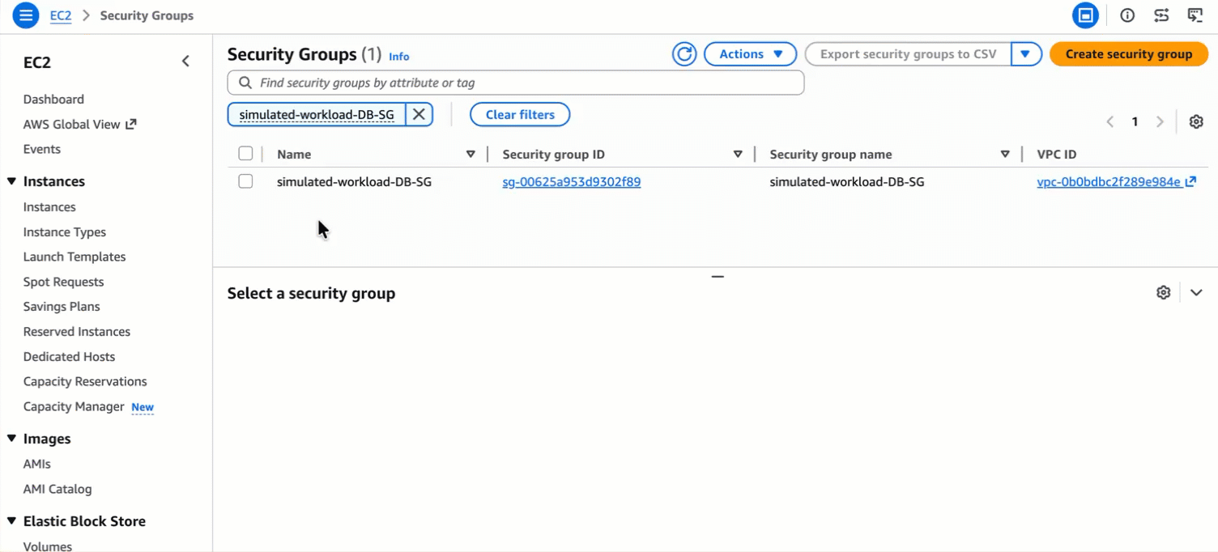Click Clear filters button
1218x552 pixels.
click(x=520, y=114)
